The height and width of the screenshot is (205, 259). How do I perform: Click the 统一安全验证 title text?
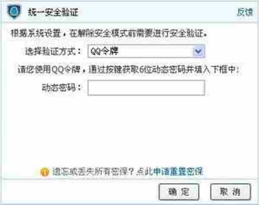tap(53, 13)
